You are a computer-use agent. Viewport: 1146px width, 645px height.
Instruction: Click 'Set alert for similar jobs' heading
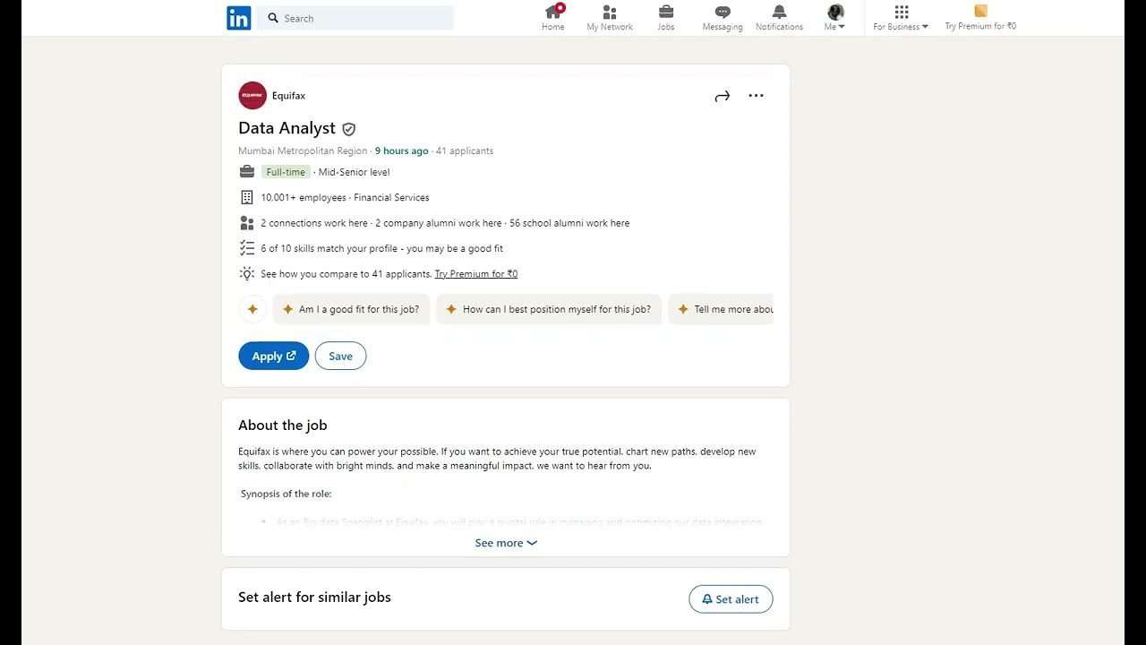pos(314,598)
